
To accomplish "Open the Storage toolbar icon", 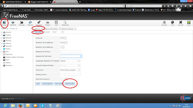I will 21,23.
